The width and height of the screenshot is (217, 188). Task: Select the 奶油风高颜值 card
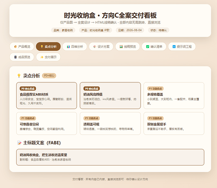[x=110, y=96]
